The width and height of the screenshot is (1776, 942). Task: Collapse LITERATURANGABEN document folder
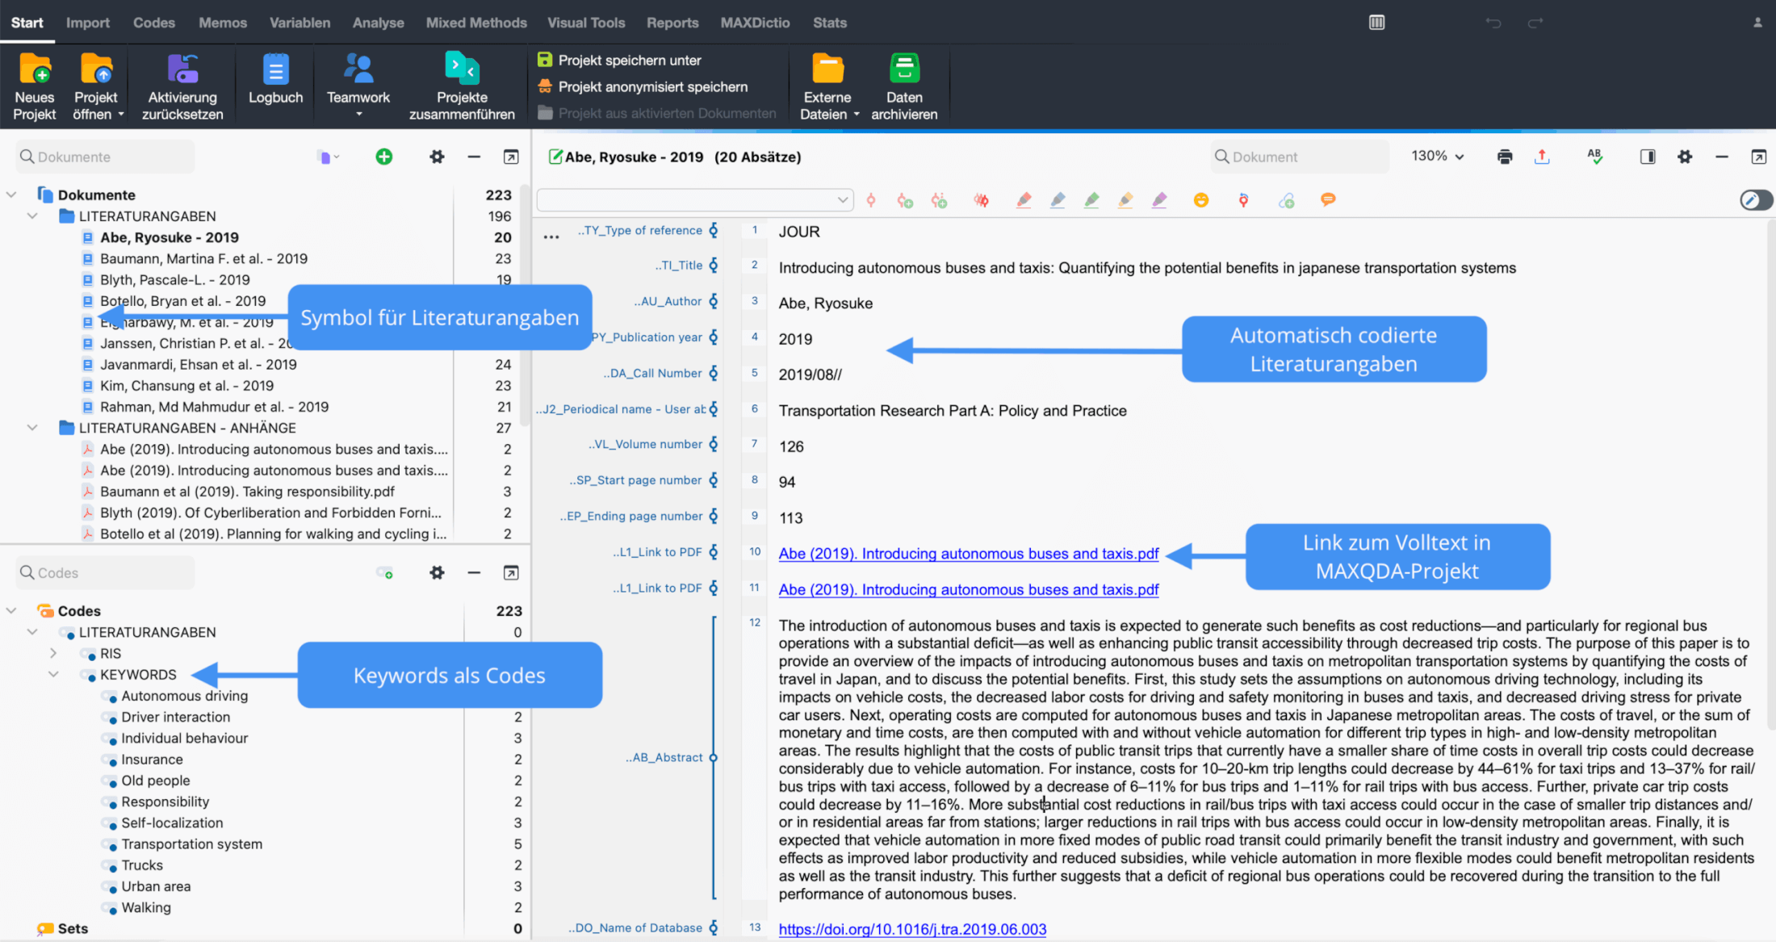click(32, 216)
